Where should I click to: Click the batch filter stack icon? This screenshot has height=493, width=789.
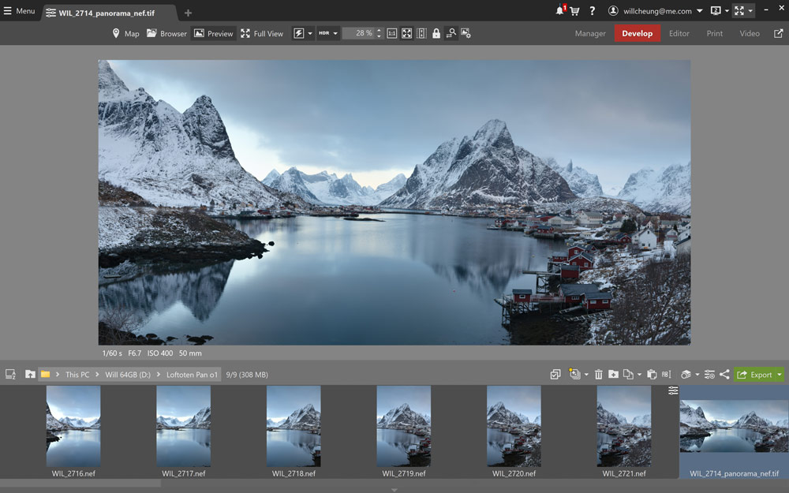[686, 374]
